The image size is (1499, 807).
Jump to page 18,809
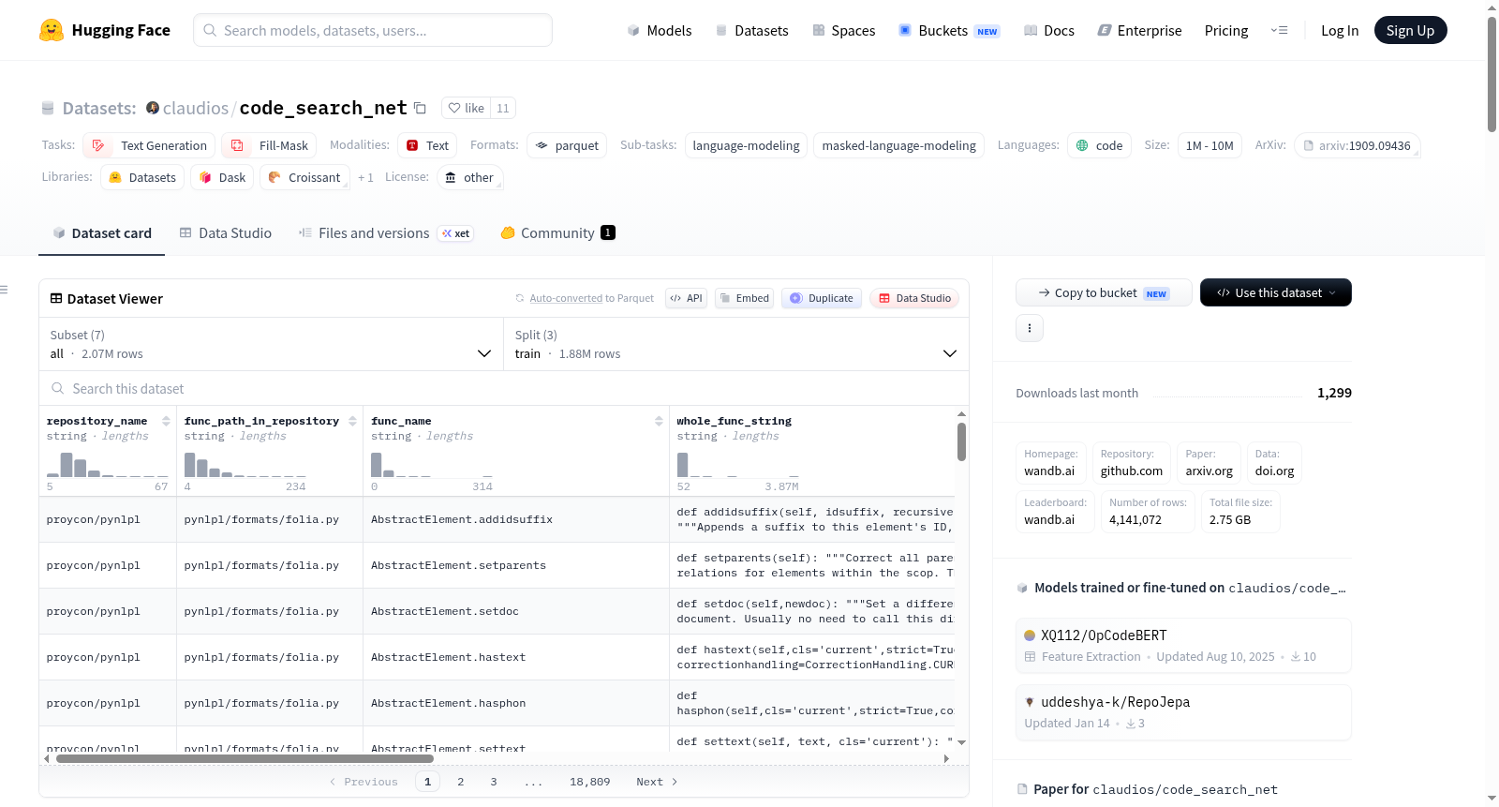point(590,782)
